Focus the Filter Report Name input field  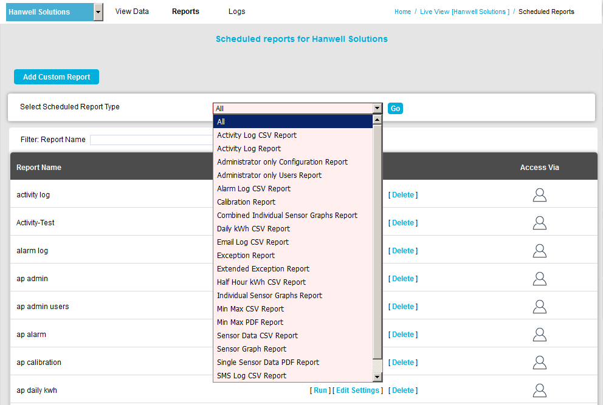(x=151, y=140)
